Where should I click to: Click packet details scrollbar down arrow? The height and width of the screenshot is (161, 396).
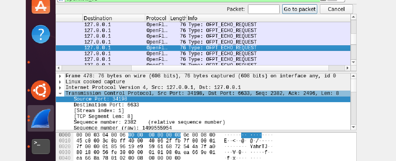click(354, 127)
